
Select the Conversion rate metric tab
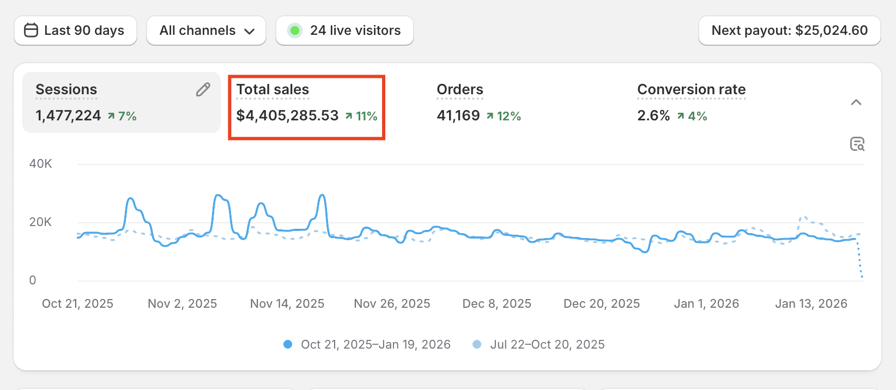tap(691, 102)
